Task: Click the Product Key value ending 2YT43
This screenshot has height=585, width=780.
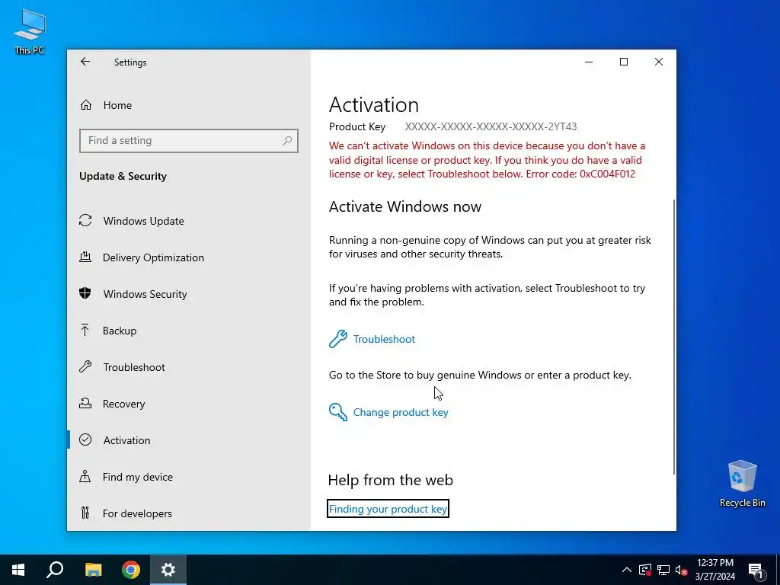Action: tap(491, 127)
